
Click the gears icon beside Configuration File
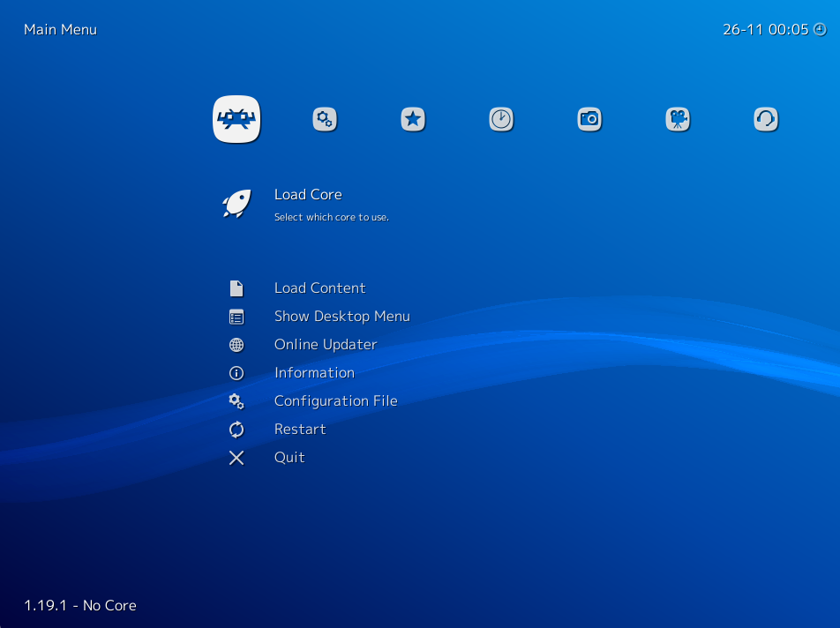click(236, 401)
